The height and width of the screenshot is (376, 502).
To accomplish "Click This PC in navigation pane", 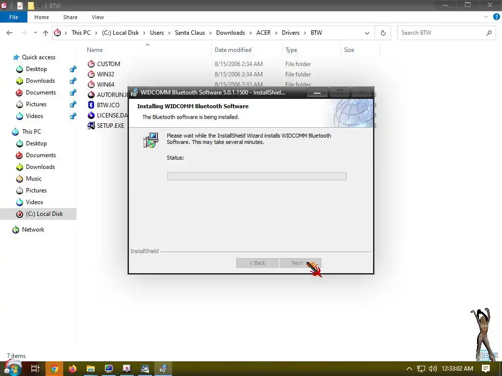I will click(x=31, y=132).
